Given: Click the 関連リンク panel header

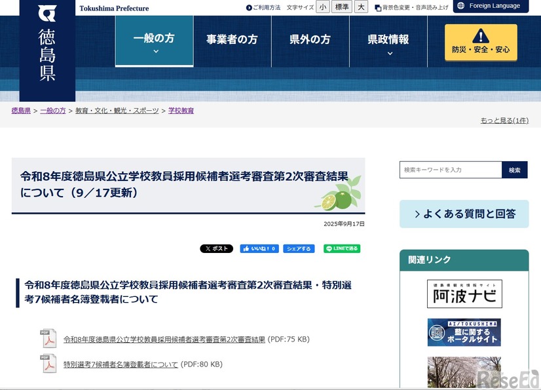Looking at the screenshot, I should click(464, 260).
